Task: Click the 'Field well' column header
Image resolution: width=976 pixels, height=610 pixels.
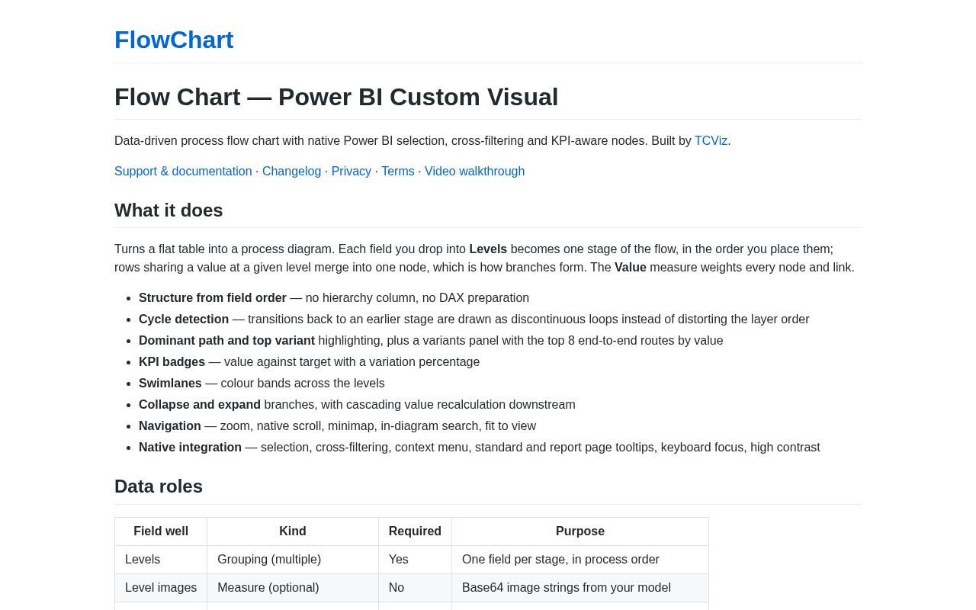Action: tap(161, 531)
